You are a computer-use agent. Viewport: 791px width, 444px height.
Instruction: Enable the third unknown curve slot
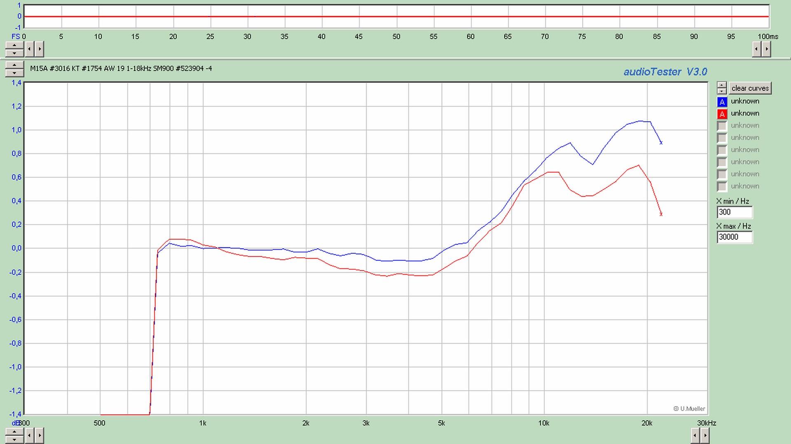pyautogui.click(x=722, y=126)
